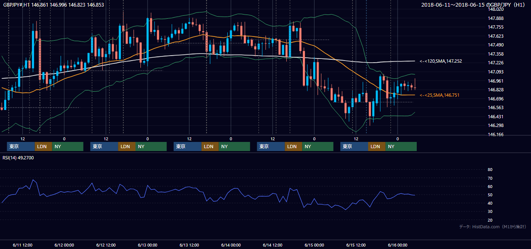Click RSI scale value 40
The image size is (531, 249).
click(x=490, y=203)
